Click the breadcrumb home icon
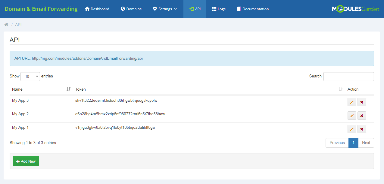384x184 pixels. pyautogui.click(x=6, y=24)
